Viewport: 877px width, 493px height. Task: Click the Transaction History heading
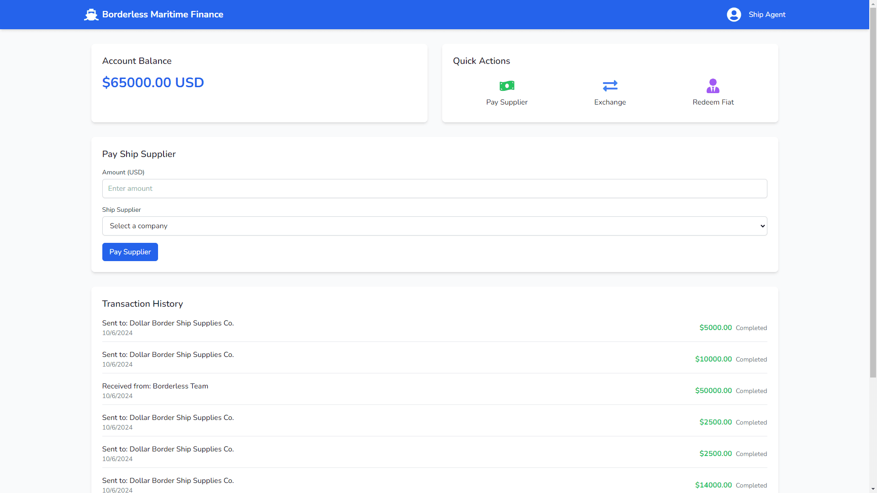(x=143, y=304)
